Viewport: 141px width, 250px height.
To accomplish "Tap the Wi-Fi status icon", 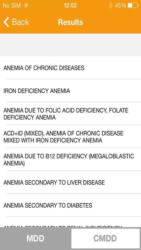I will pyautogui.click(x=26, y=5).
